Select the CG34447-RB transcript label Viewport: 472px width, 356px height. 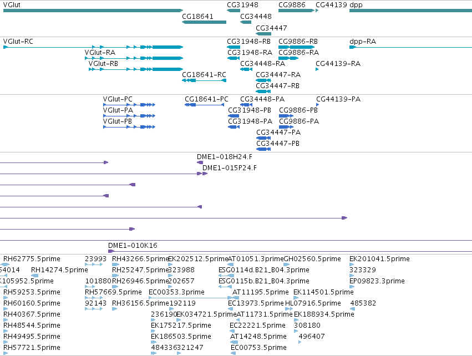click(x=277, y=86)
